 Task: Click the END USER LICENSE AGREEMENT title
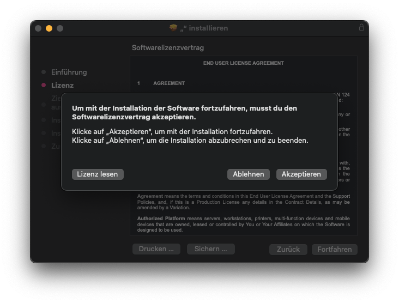tap(243, 63)
